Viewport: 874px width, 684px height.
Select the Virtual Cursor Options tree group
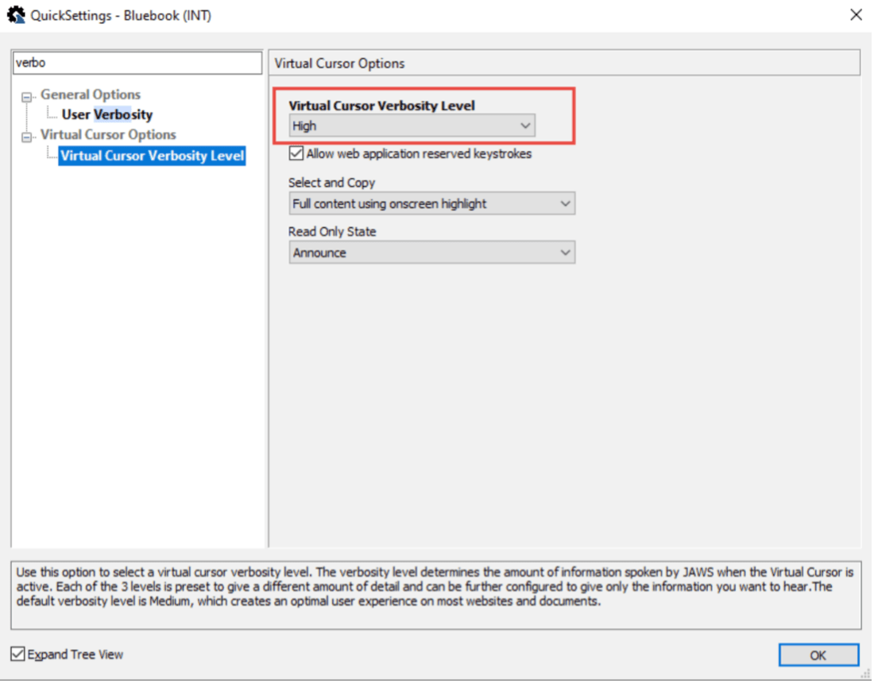[x=108, y=134]
